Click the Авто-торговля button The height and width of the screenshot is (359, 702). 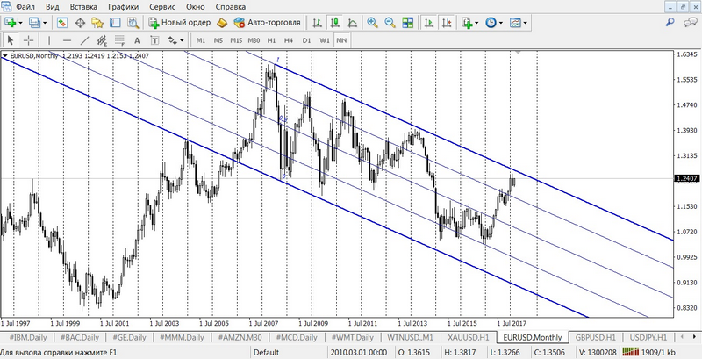click(268, 22)
